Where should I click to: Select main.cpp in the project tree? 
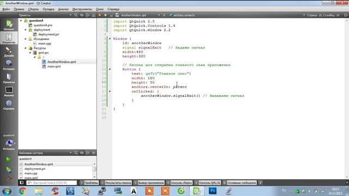45,44
